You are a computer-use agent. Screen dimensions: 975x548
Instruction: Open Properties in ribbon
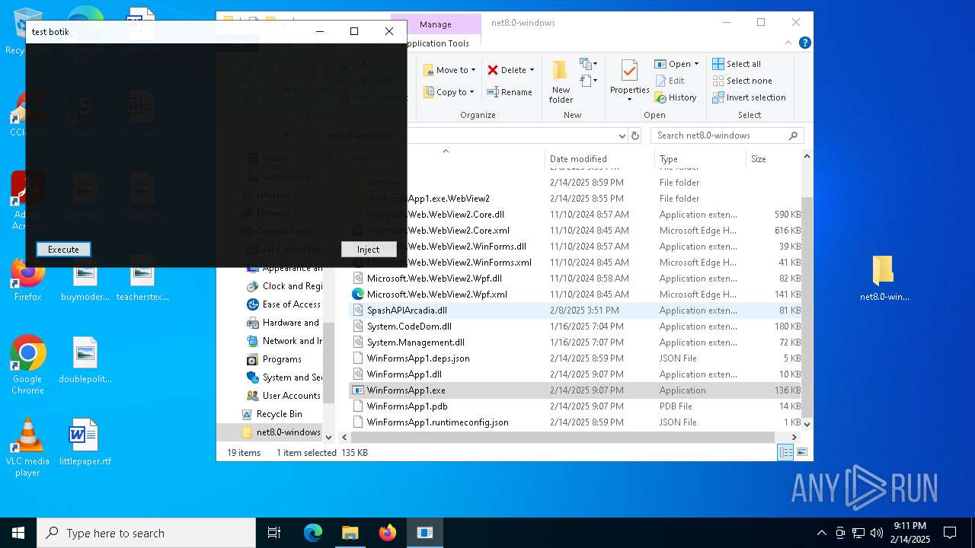tap(629, 76)
